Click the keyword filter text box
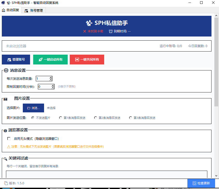The height and width of the screenshot is (189, 219). [x=107, y=174]
